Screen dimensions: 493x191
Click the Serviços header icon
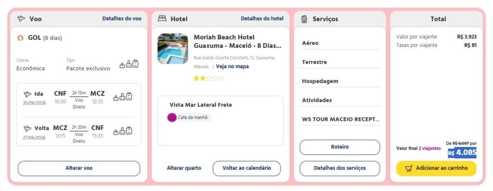pyautogui.click(x=304, y=19)
